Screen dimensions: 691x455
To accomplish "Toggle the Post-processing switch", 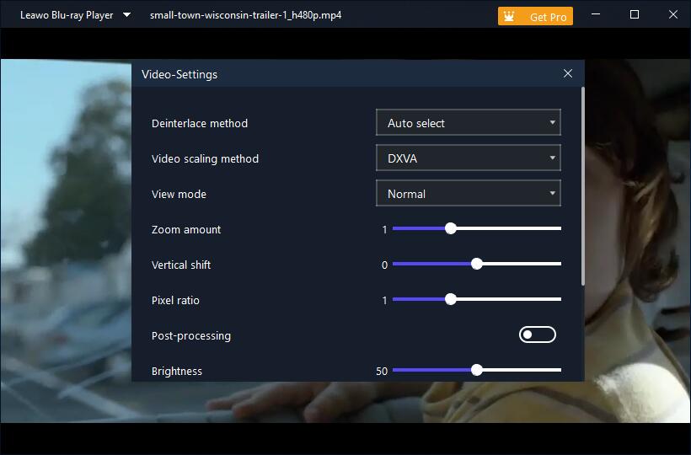I will (x=537, y=335).
